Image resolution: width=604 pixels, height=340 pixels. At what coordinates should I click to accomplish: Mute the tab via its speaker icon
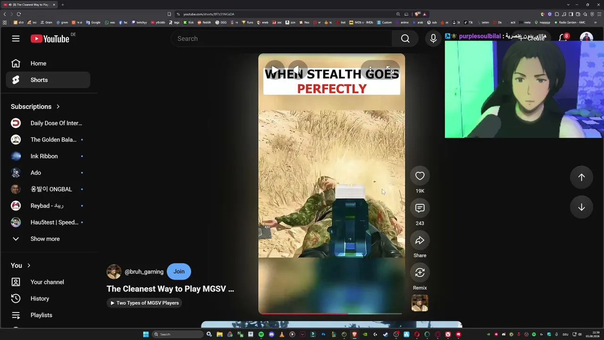9,5
